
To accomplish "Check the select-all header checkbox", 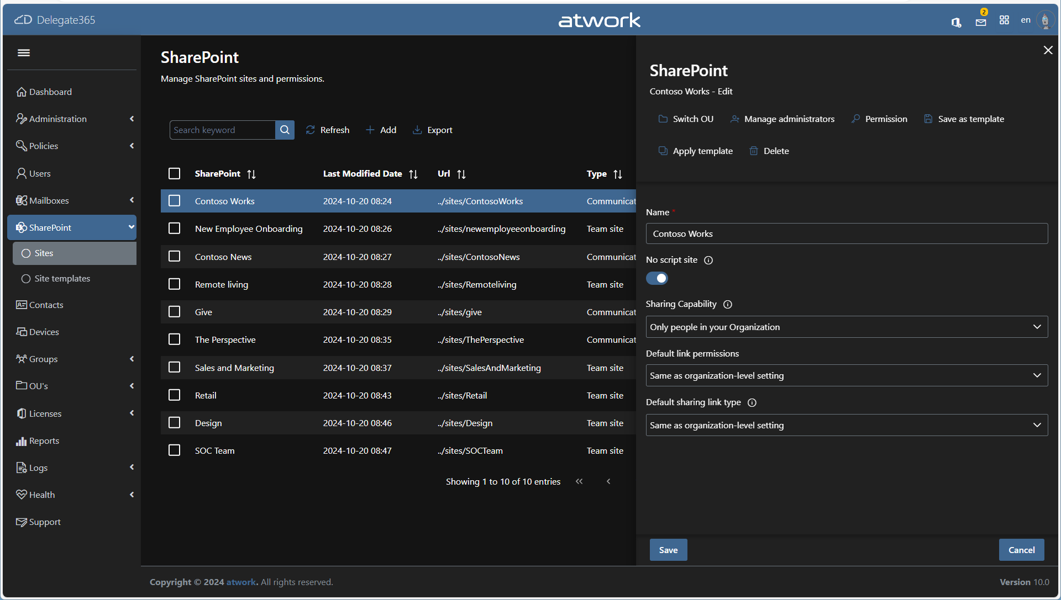I will [x=174, y=173].
